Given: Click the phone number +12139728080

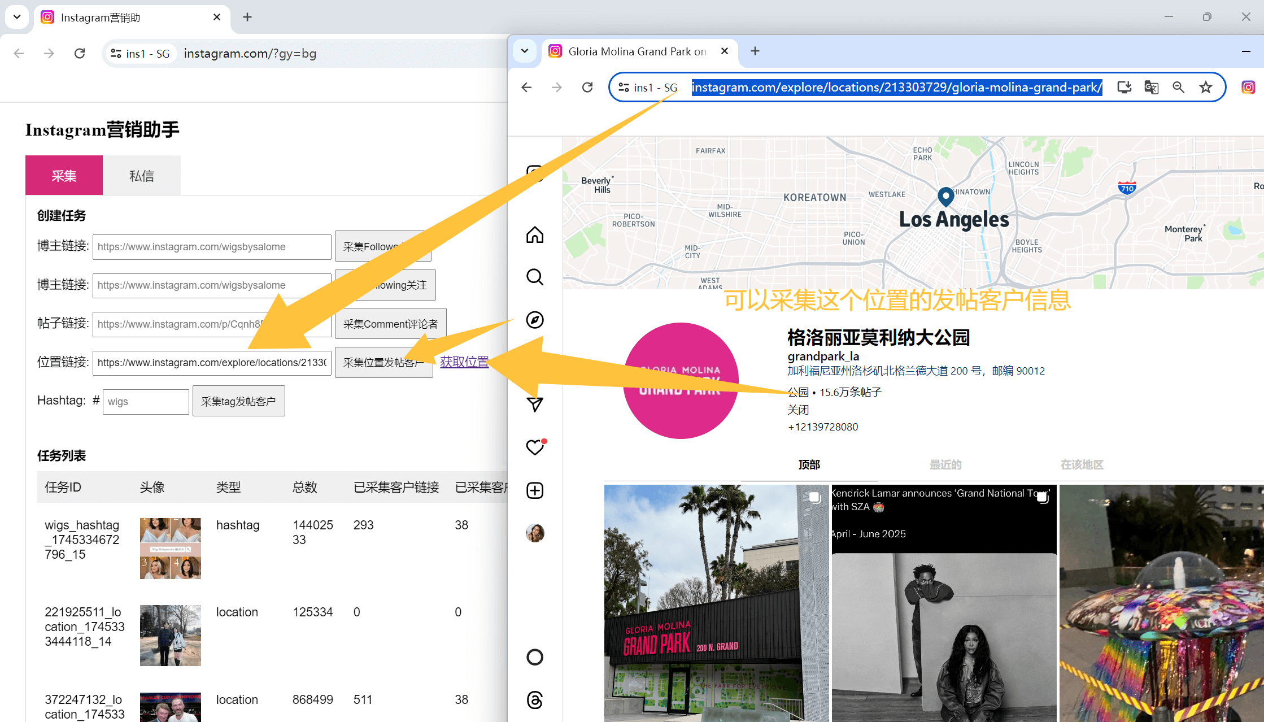Looking at the screenshot, I should click(x=823, y=427).
